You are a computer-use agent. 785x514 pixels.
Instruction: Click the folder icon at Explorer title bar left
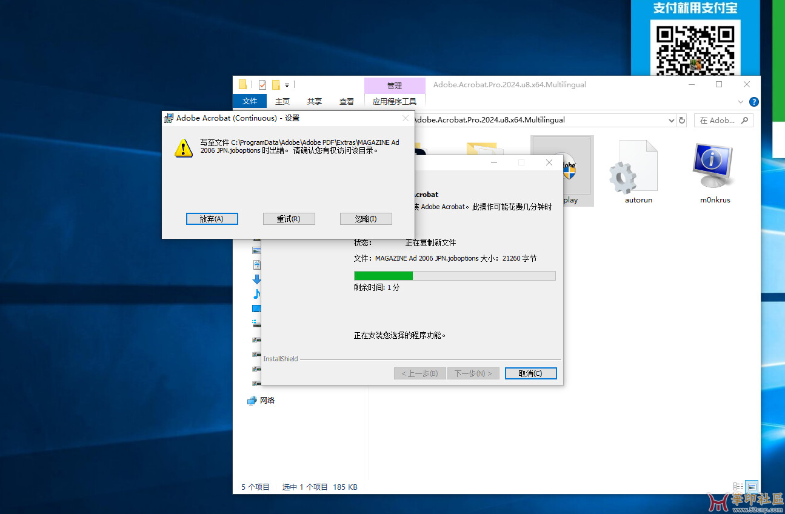[x=242, y=85]
